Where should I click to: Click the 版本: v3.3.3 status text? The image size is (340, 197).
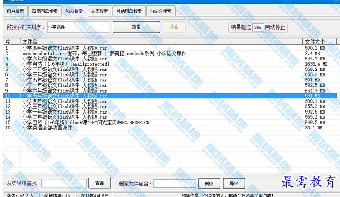20,195
